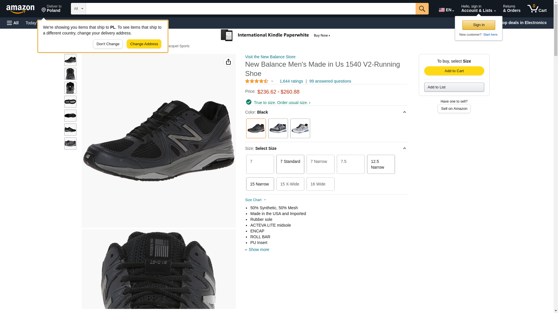Select size 15 Narrow
The width and height of the screenshot is (558, 313).
pos(260,184)
